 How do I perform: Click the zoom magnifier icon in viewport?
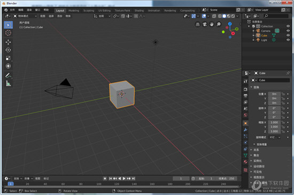coord(219,25)
